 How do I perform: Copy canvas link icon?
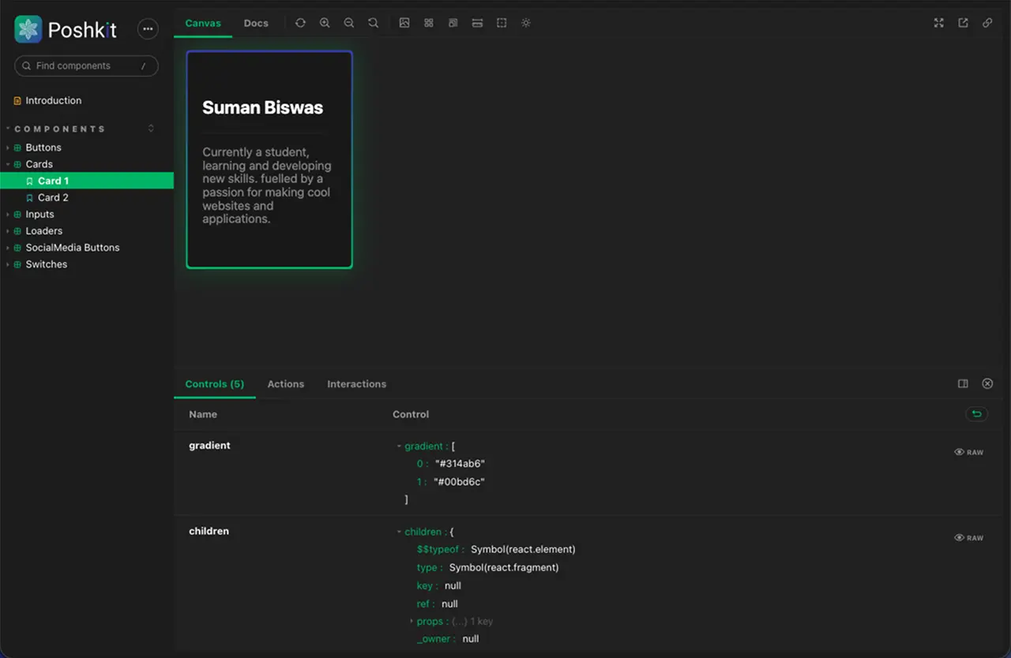pyautogui.click(x=987, y=23)
